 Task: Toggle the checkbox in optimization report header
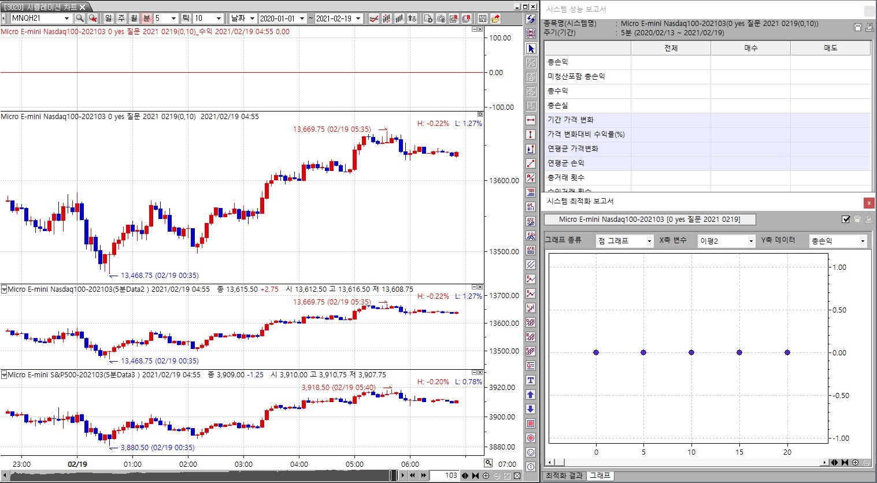pos(846,220)
